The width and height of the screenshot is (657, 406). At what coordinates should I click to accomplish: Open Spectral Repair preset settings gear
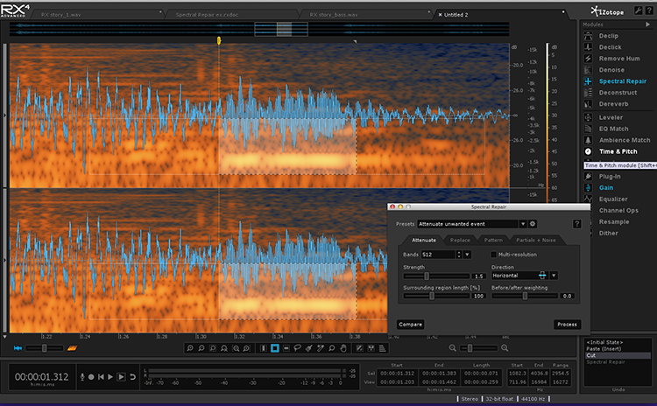click(x=533, y=224)
